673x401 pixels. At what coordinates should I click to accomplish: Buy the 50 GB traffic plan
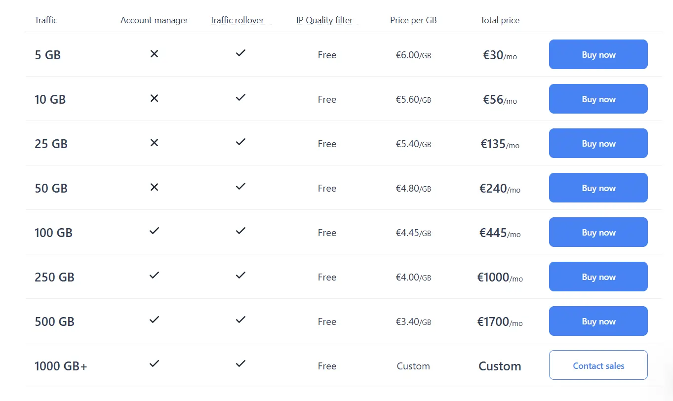598,188
